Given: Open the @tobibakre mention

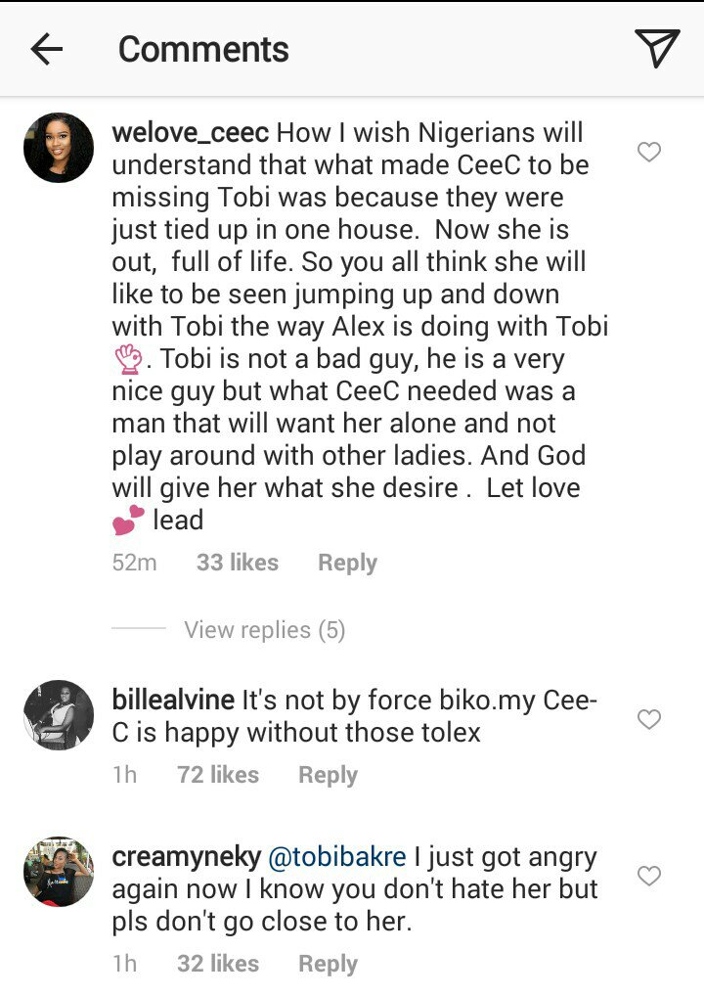Looking at the screenshot, I should pyautogui.click(x=337, y=857).
